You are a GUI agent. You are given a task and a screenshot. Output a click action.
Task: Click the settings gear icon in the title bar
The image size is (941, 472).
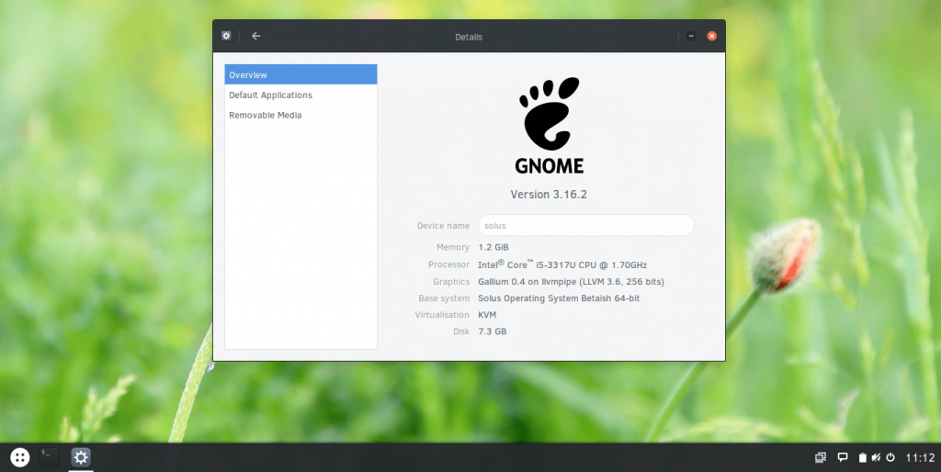click(x=226, y=36)
